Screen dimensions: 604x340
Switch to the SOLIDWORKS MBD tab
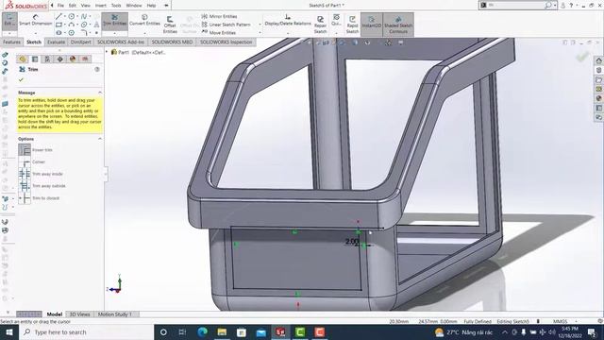[172, 42]
